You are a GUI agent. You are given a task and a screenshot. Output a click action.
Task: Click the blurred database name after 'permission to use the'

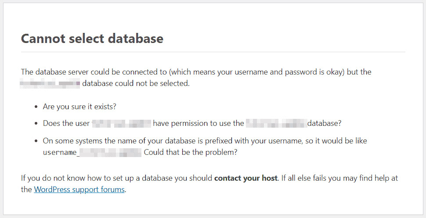[x=276, y=124]
